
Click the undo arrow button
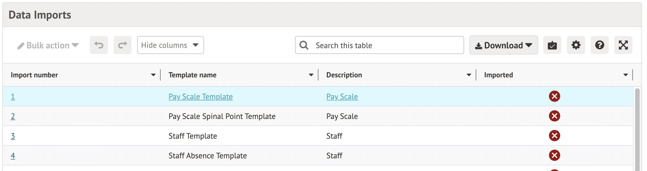click(99, 45)
